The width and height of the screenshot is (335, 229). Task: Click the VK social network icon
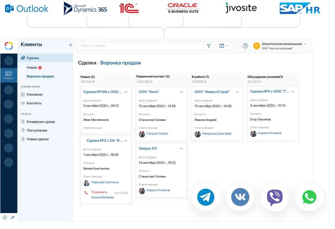pyautogui.click(x=240, y=197)
